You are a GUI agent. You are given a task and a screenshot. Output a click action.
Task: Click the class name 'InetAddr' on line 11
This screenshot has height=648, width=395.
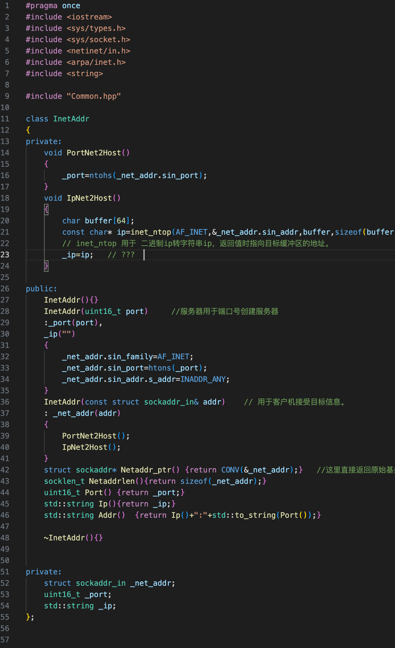click(x=71, y=119)
